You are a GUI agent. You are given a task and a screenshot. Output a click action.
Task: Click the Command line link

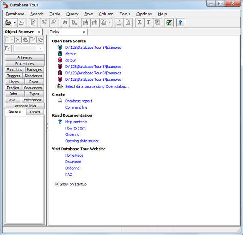pos(76,107)
